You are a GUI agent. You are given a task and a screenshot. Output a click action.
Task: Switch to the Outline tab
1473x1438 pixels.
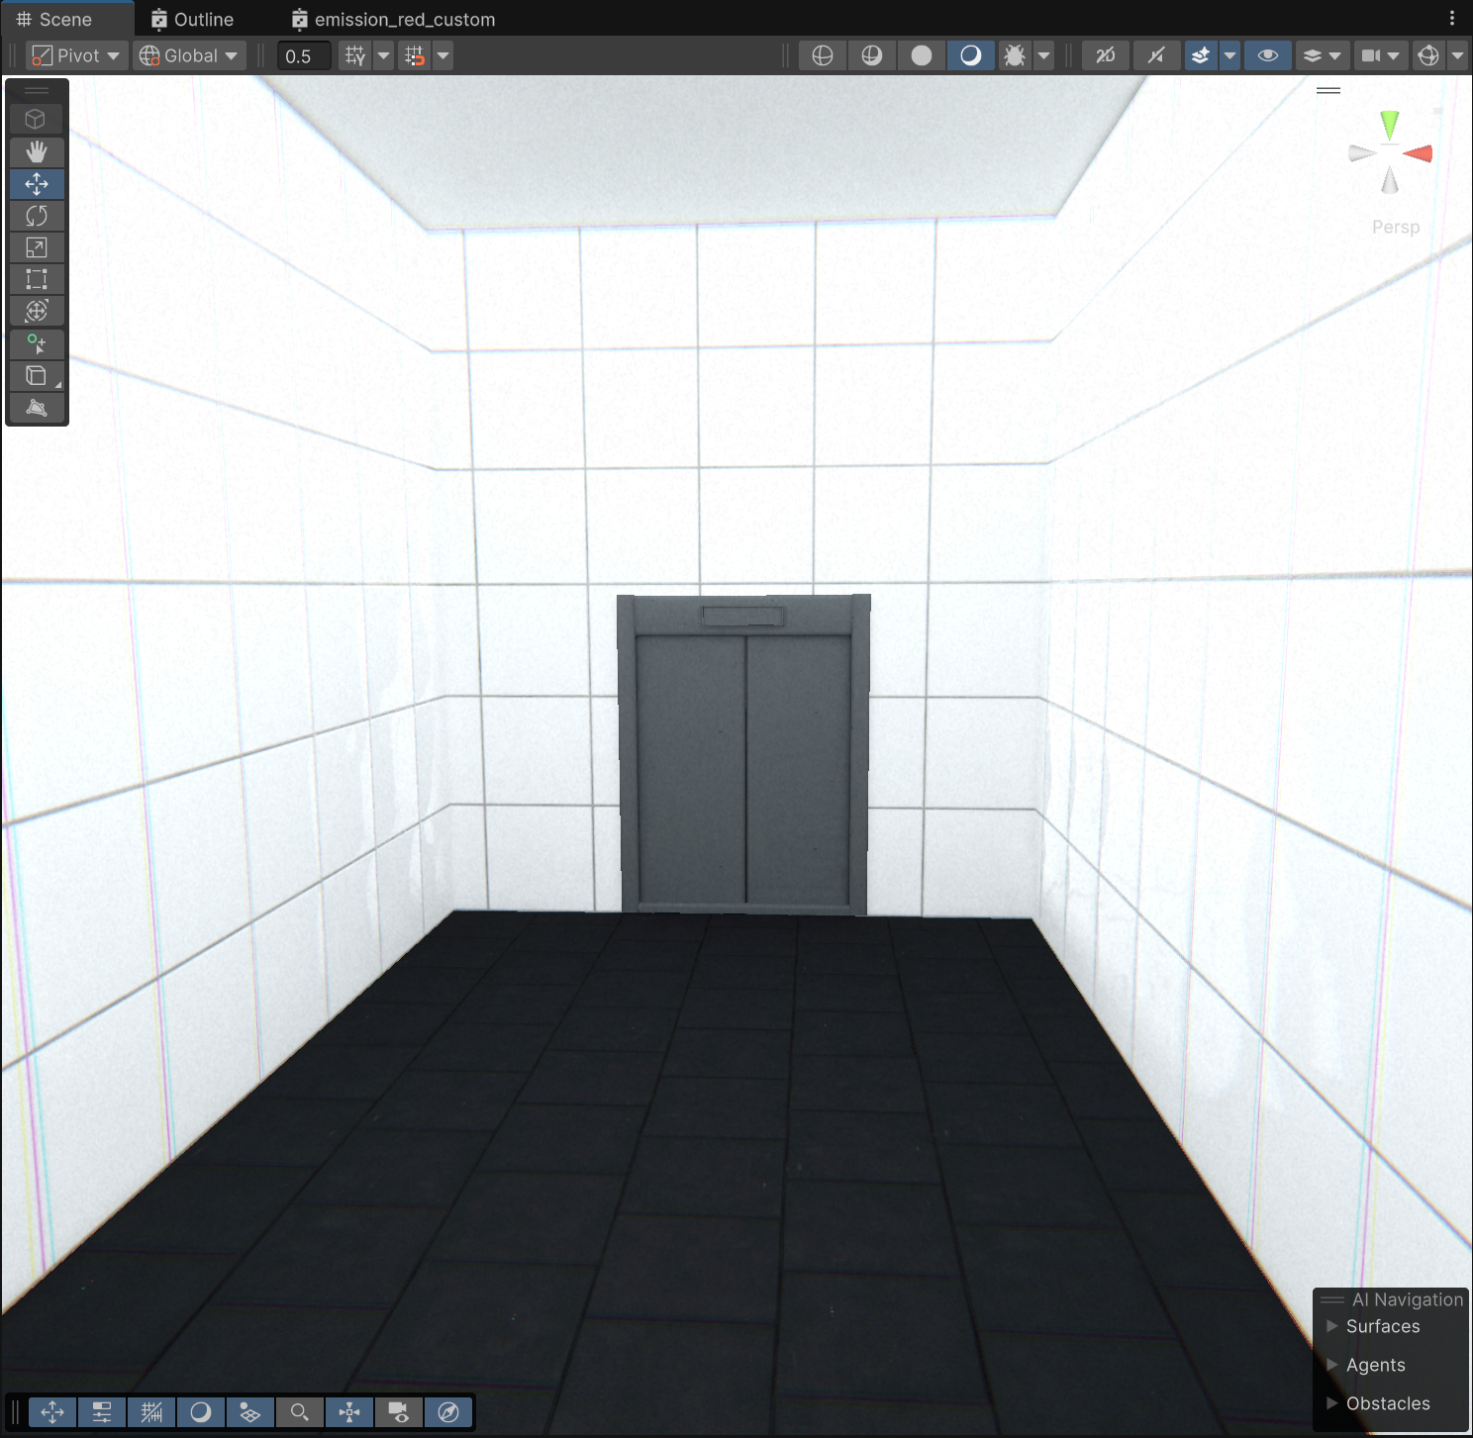point(192,20)
